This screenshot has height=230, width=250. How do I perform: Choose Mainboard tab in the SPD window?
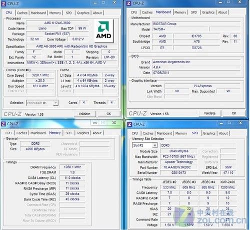(164, 133)
